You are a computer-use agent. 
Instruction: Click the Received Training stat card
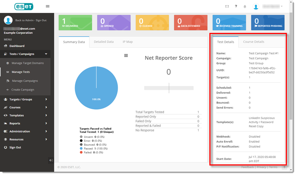229,23
